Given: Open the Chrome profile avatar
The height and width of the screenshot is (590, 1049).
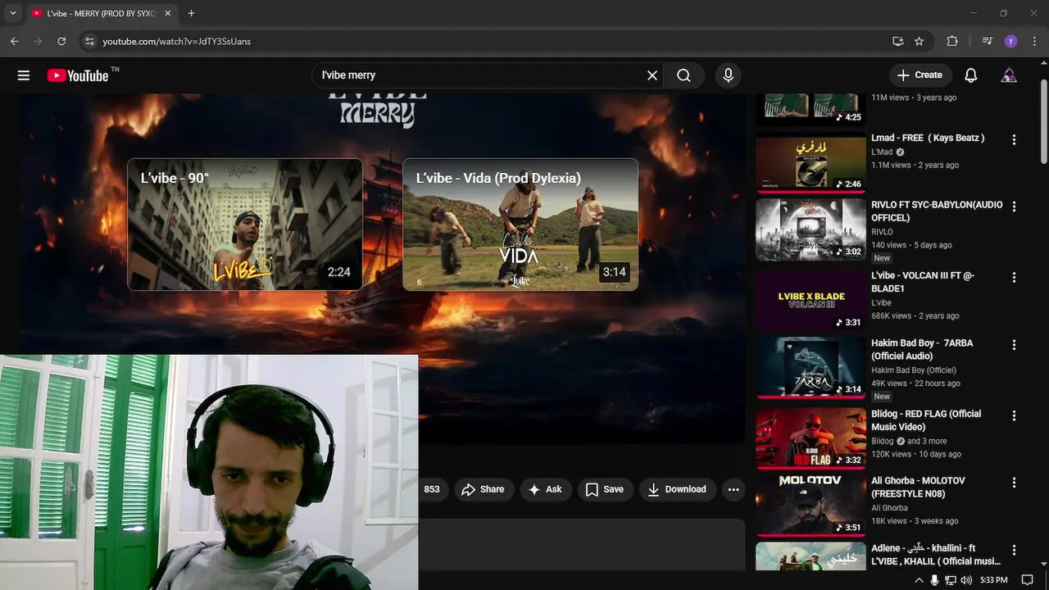Looking at the screenshot, I should click(1010, 41).
